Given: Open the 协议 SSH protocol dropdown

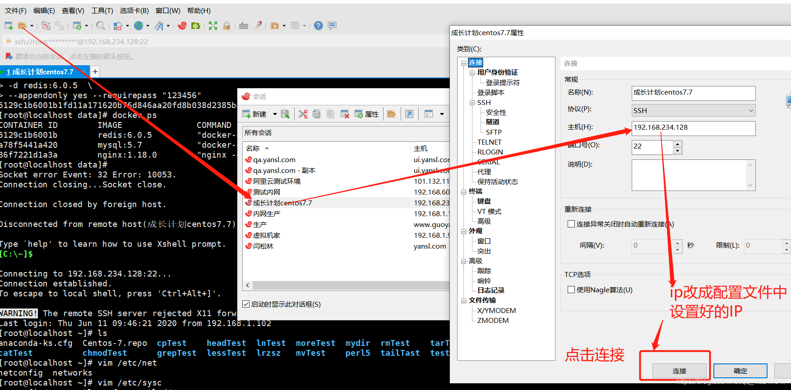Looking at the screenshot, I should (x=694, y=110).
